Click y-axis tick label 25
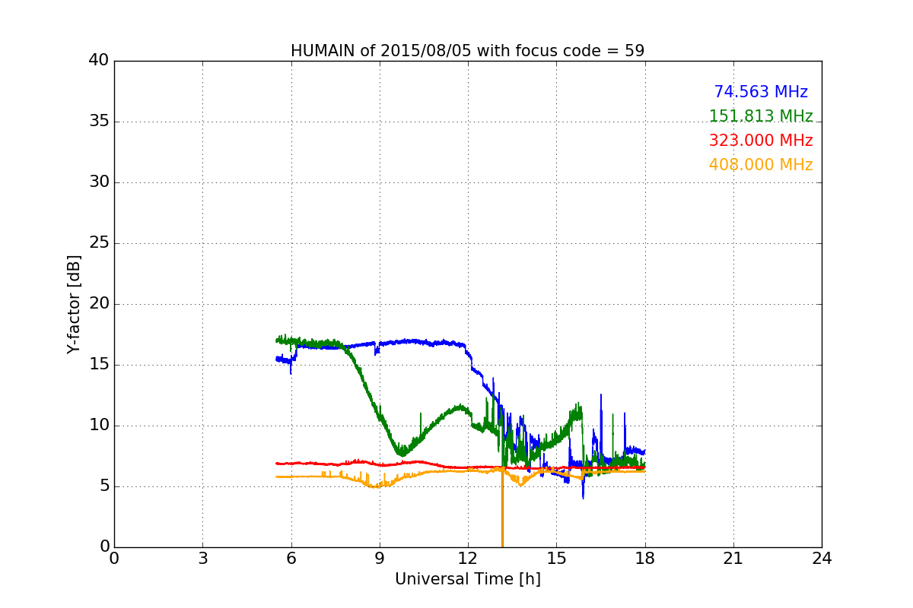This screenshot has height=608, width=913. [98, 243]
